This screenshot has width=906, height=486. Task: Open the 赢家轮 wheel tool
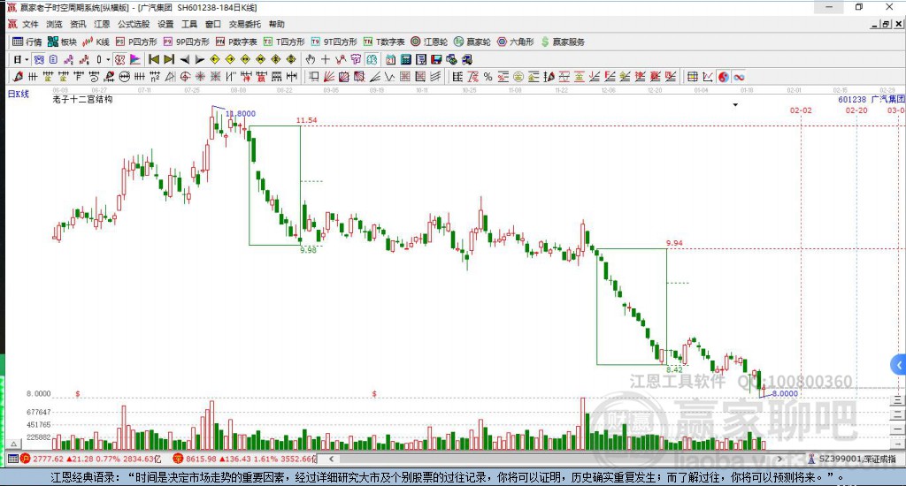click(472, 42)
